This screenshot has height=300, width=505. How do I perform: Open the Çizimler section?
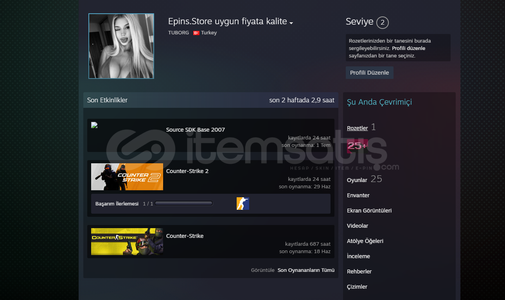pos(357,287)
